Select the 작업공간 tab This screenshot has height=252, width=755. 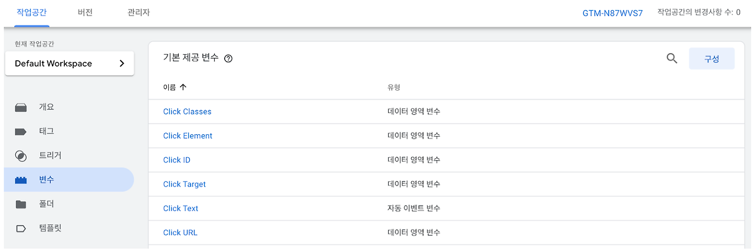[x=32, y=12]
